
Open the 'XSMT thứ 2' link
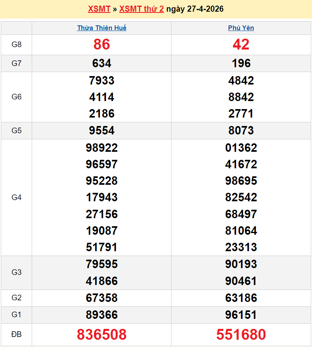click(141, 9)
